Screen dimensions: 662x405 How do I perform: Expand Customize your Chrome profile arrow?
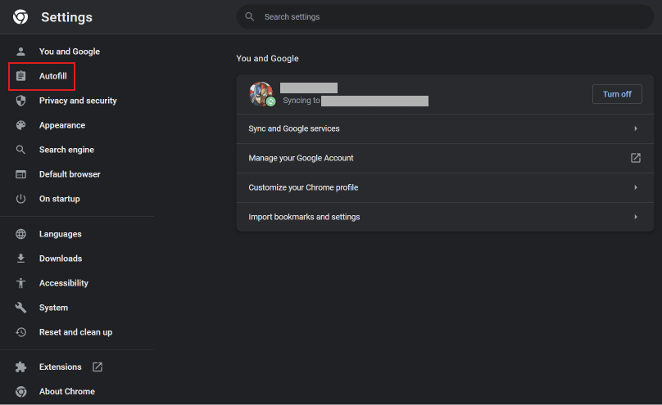tap(636, 187)
